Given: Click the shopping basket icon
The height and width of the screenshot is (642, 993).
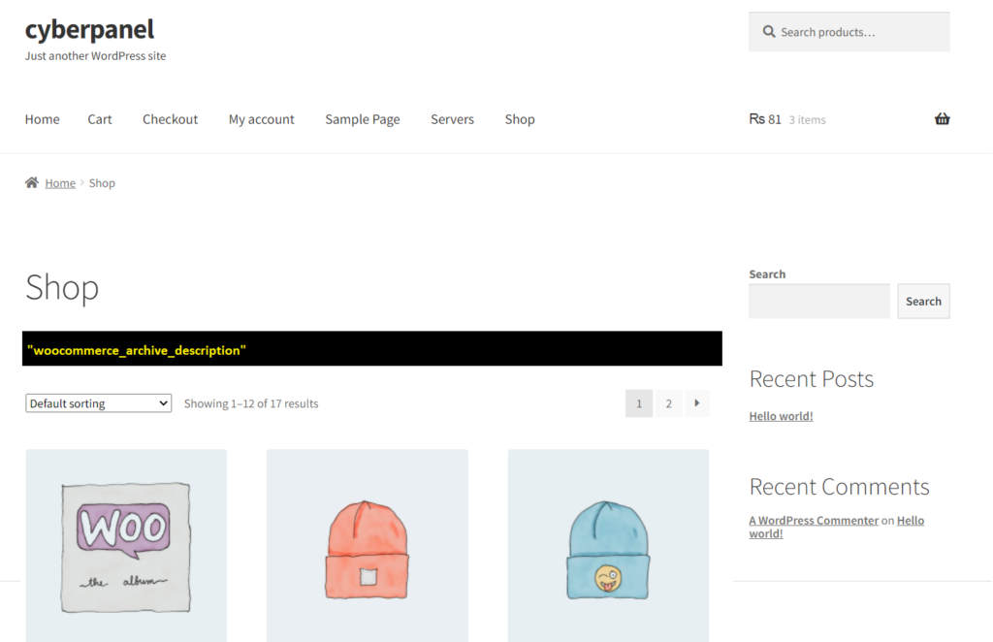Looking at the screenshot, I should 942,119.
